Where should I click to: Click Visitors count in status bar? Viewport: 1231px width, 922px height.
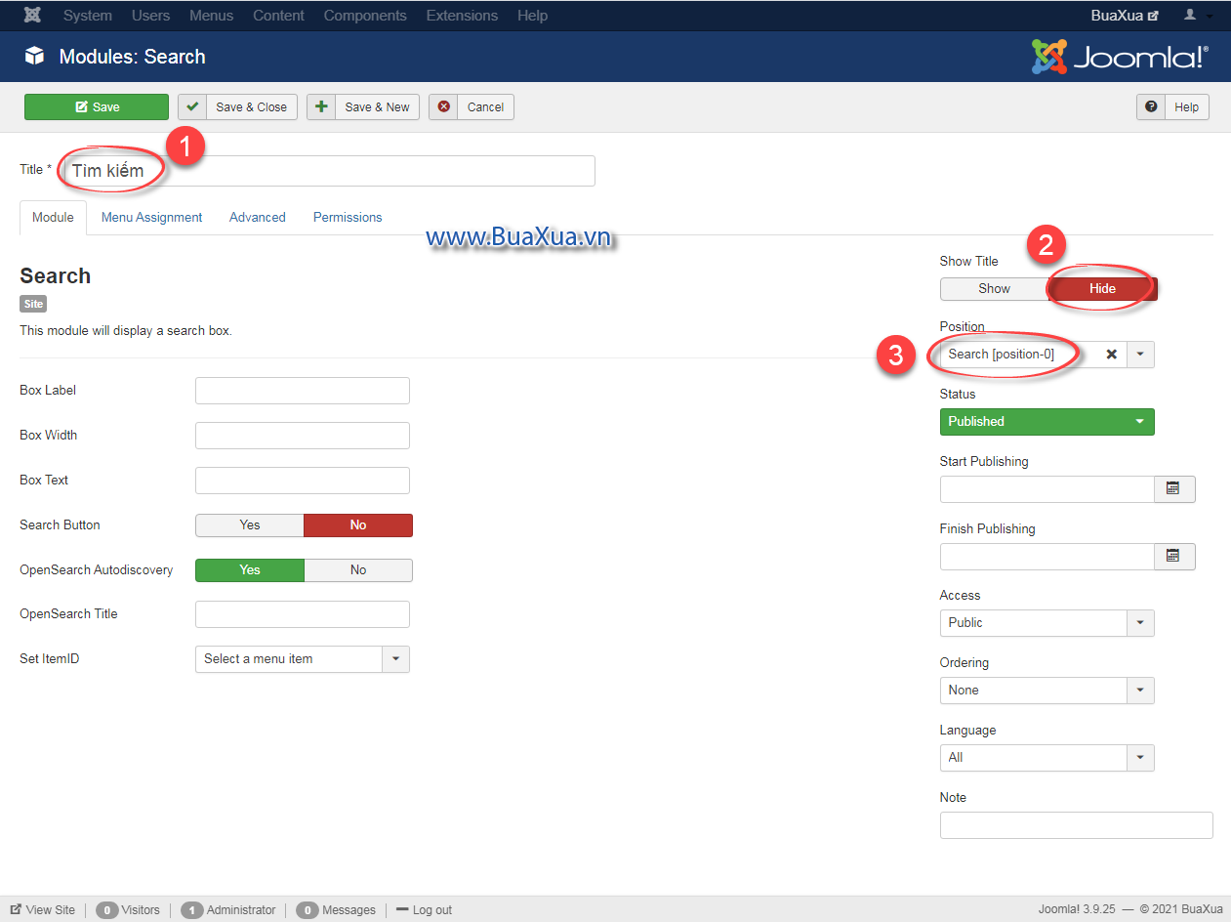pos(128,910)
